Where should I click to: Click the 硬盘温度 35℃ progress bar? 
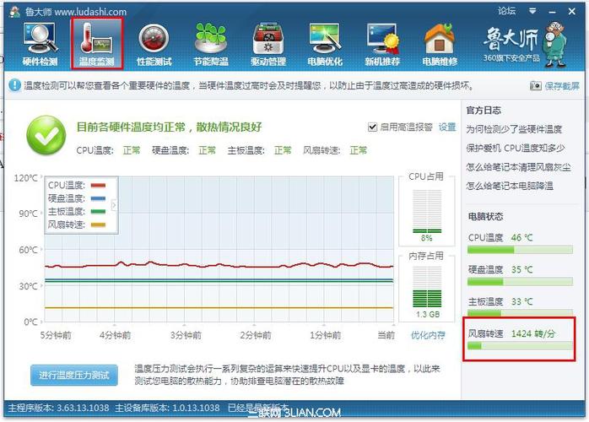tap(520, 281)
